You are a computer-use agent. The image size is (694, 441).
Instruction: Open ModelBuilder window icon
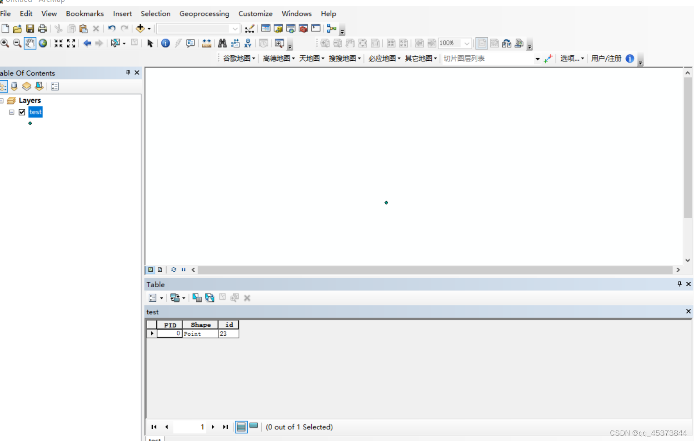[x=332, y=29]
